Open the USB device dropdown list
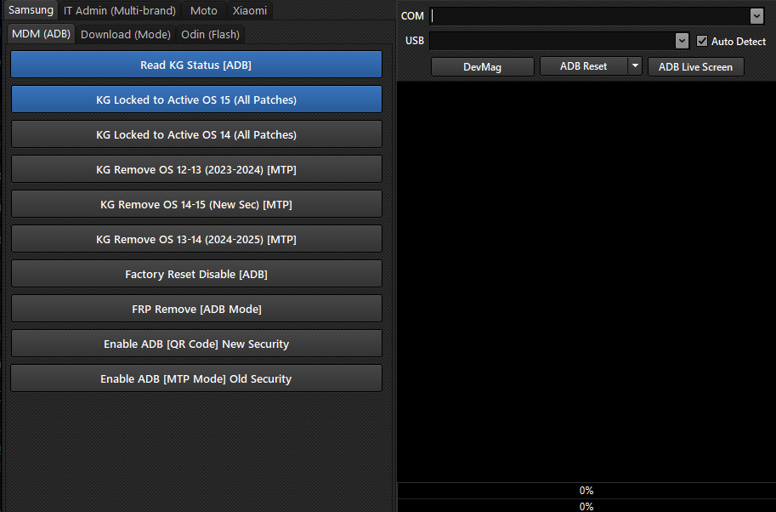The height and width of the screenshot is (512, 776). tap(682, 41)
